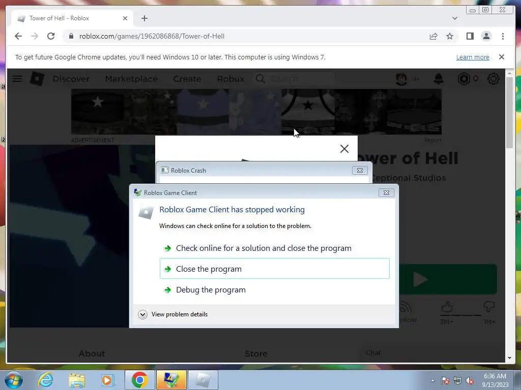This screenshot has width=521, height=390.
Task: Open Windows Explorer from taskbar
Action: point(77,380)
